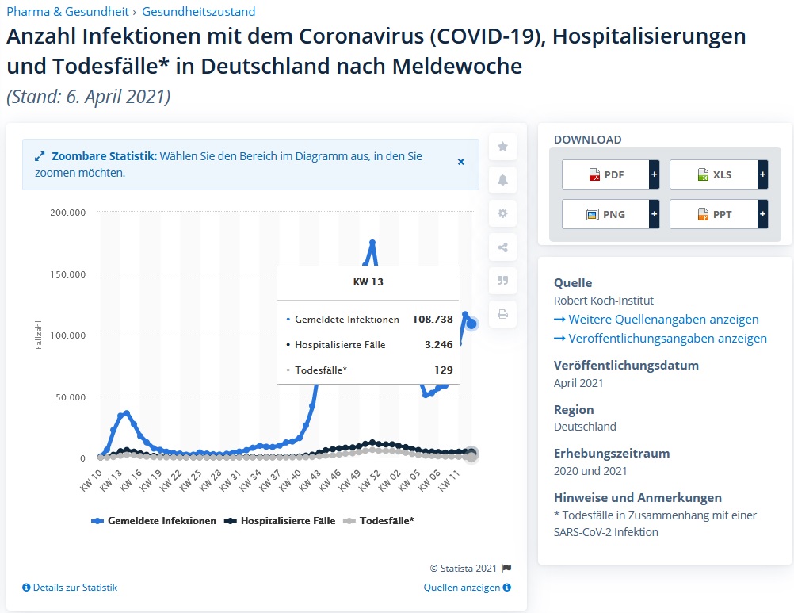The height and width of the screenshot is (613, 794).
Task: Print the statistic via printer icon
Action: pyautogui.click(x=502, y=314)
